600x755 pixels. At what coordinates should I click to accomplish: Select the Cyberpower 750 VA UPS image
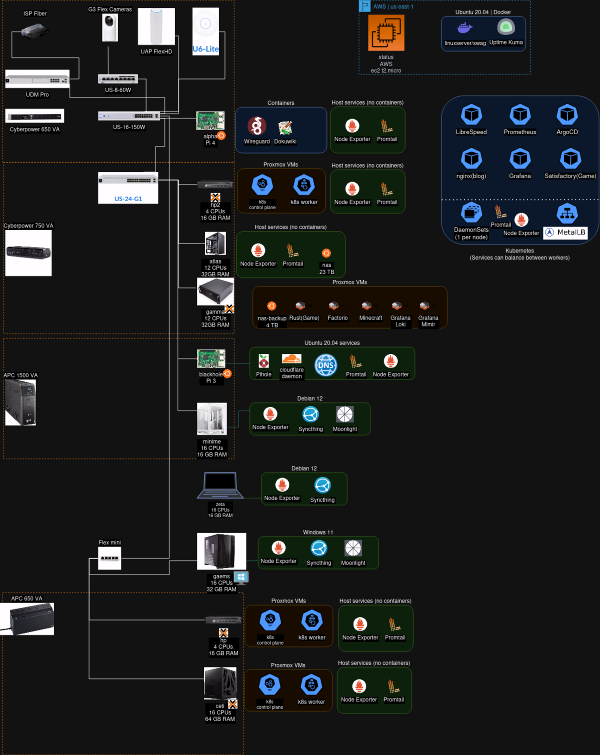(28, 253)
